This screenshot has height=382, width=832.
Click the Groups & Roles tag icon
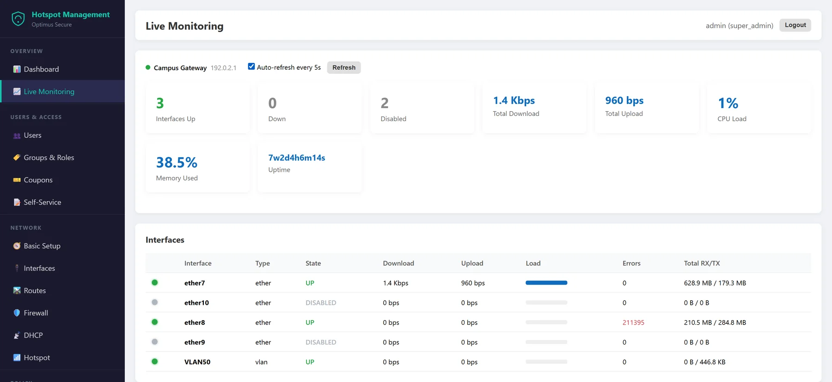coord(17,158)
